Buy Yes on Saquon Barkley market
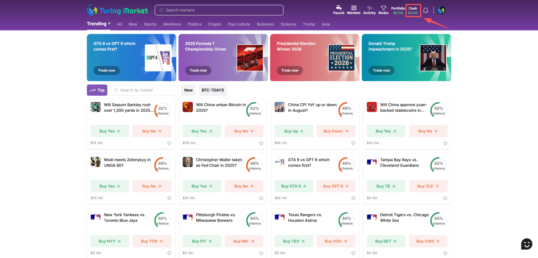 click(110, 131)
